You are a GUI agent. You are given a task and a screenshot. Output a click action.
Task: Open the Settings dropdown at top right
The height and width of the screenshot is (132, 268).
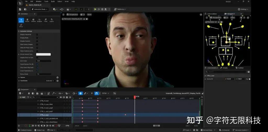pyautogui.click(x=243, y=9)
